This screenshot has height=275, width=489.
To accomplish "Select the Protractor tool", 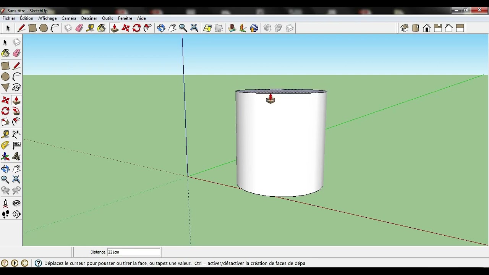I will [5, 145].
